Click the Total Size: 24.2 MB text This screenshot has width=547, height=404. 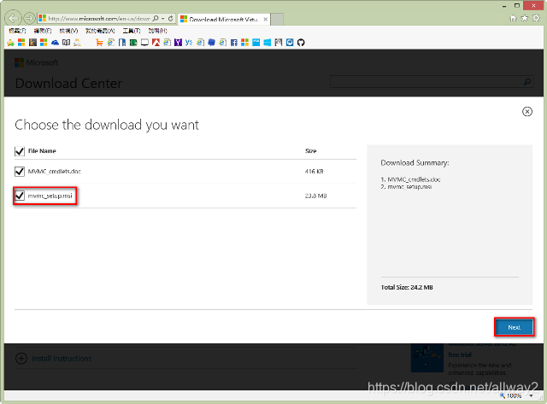407,288
